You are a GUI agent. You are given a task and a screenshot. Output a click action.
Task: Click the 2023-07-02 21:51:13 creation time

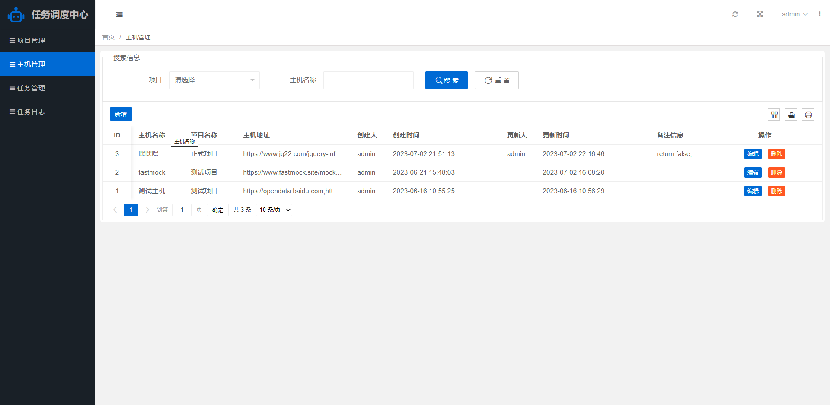pyautogui.click(x=424, y=154)
